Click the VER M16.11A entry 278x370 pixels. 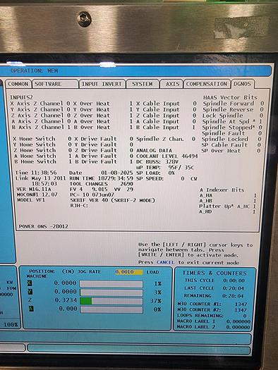click(x=34, y=190)
